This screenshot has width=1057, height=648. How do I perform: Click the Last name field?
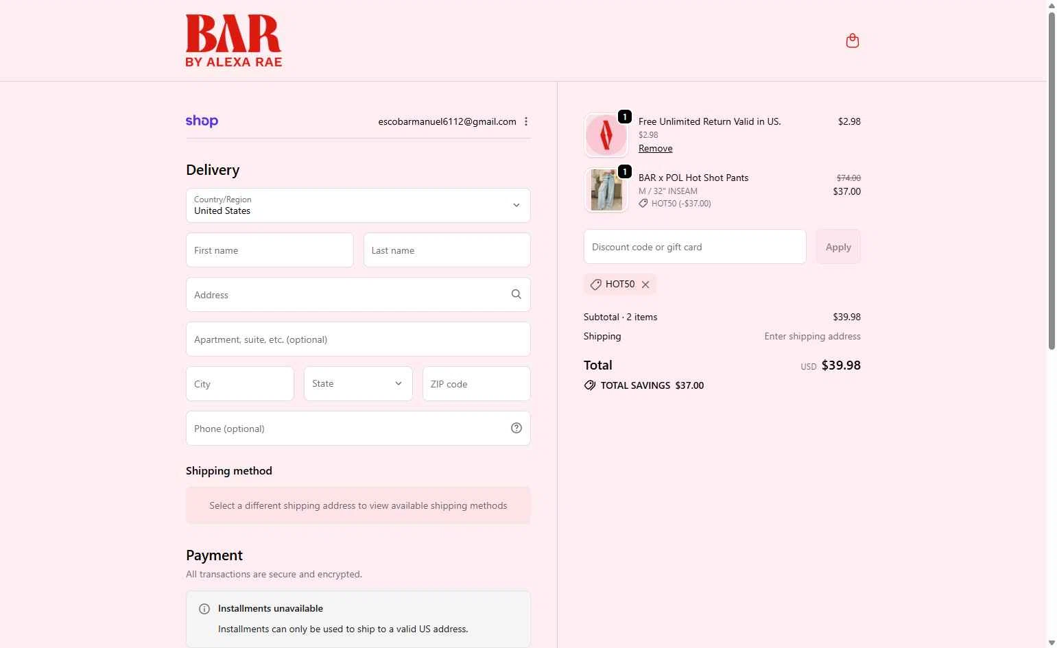447,250
